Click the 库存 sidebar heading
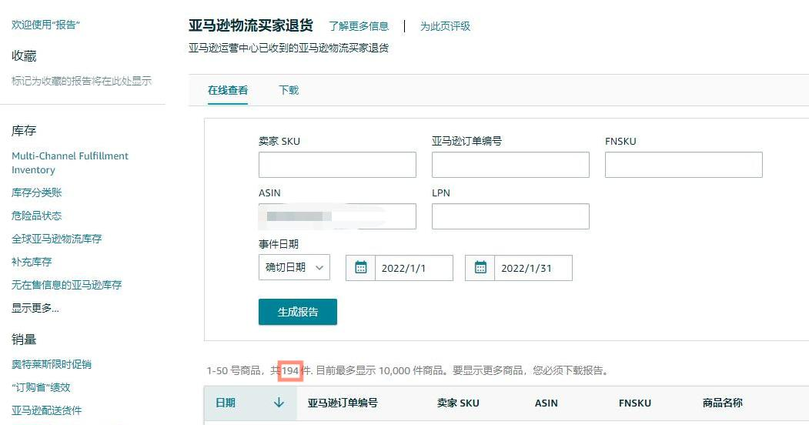Viewport: 809px width, 425px height. [24, 130]
